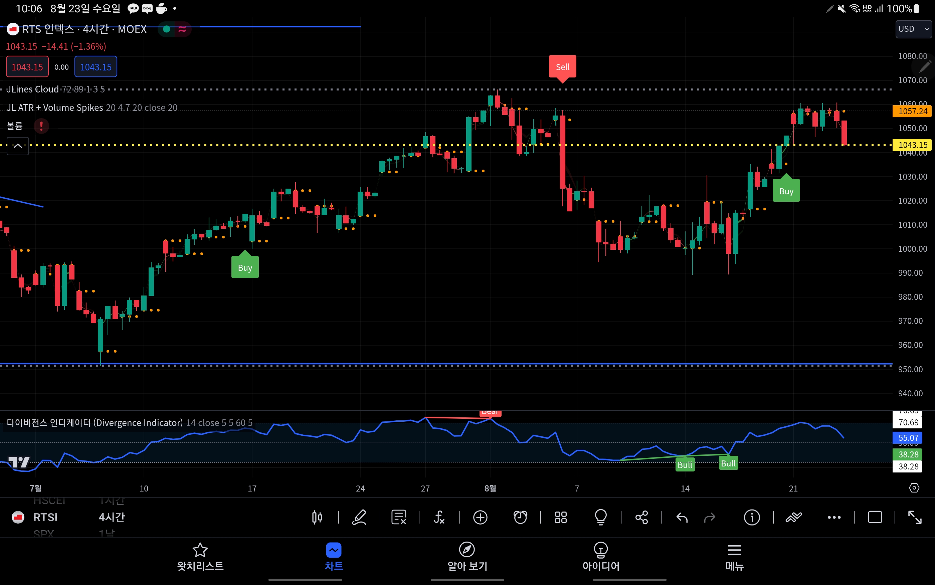Tap the RTS index flag logo

[x=13, y=29]
